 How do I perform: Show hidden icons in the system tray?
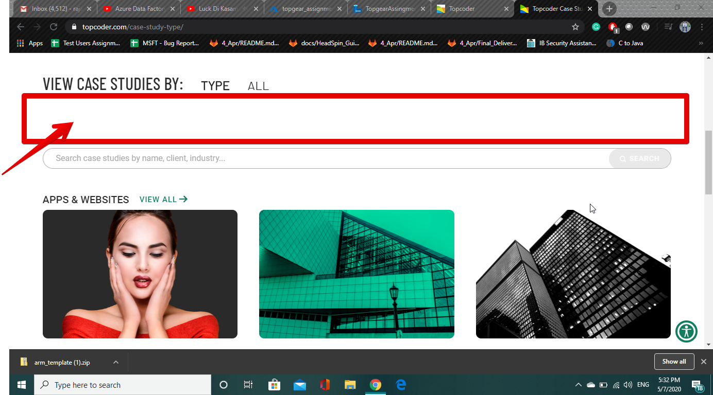(578, 384)
